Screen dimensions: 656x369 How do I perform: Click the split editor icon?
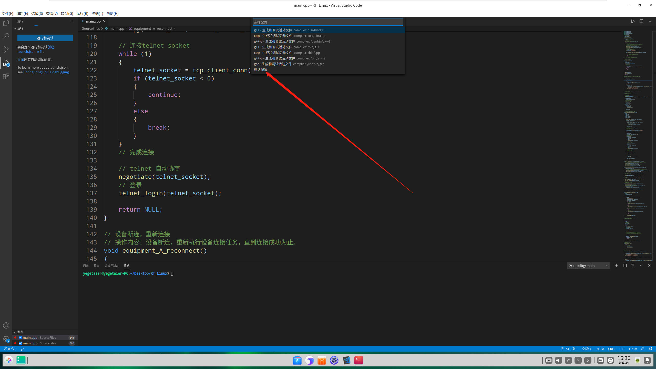click(641, 21)
